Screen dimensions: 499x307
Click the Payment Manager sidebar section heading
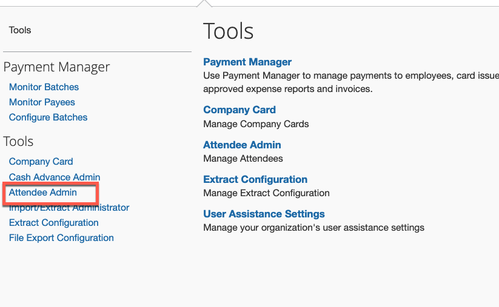click(x=56, y=67)
